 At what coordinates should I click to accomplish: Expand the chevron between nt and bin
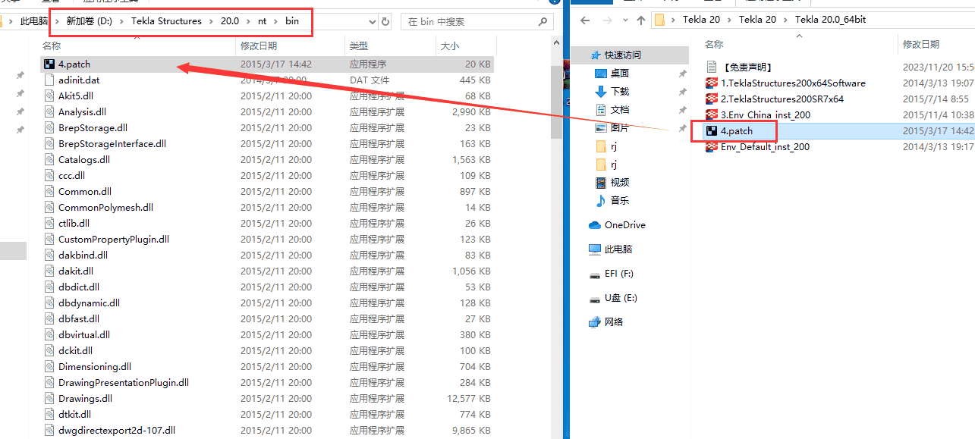[276, 20]
